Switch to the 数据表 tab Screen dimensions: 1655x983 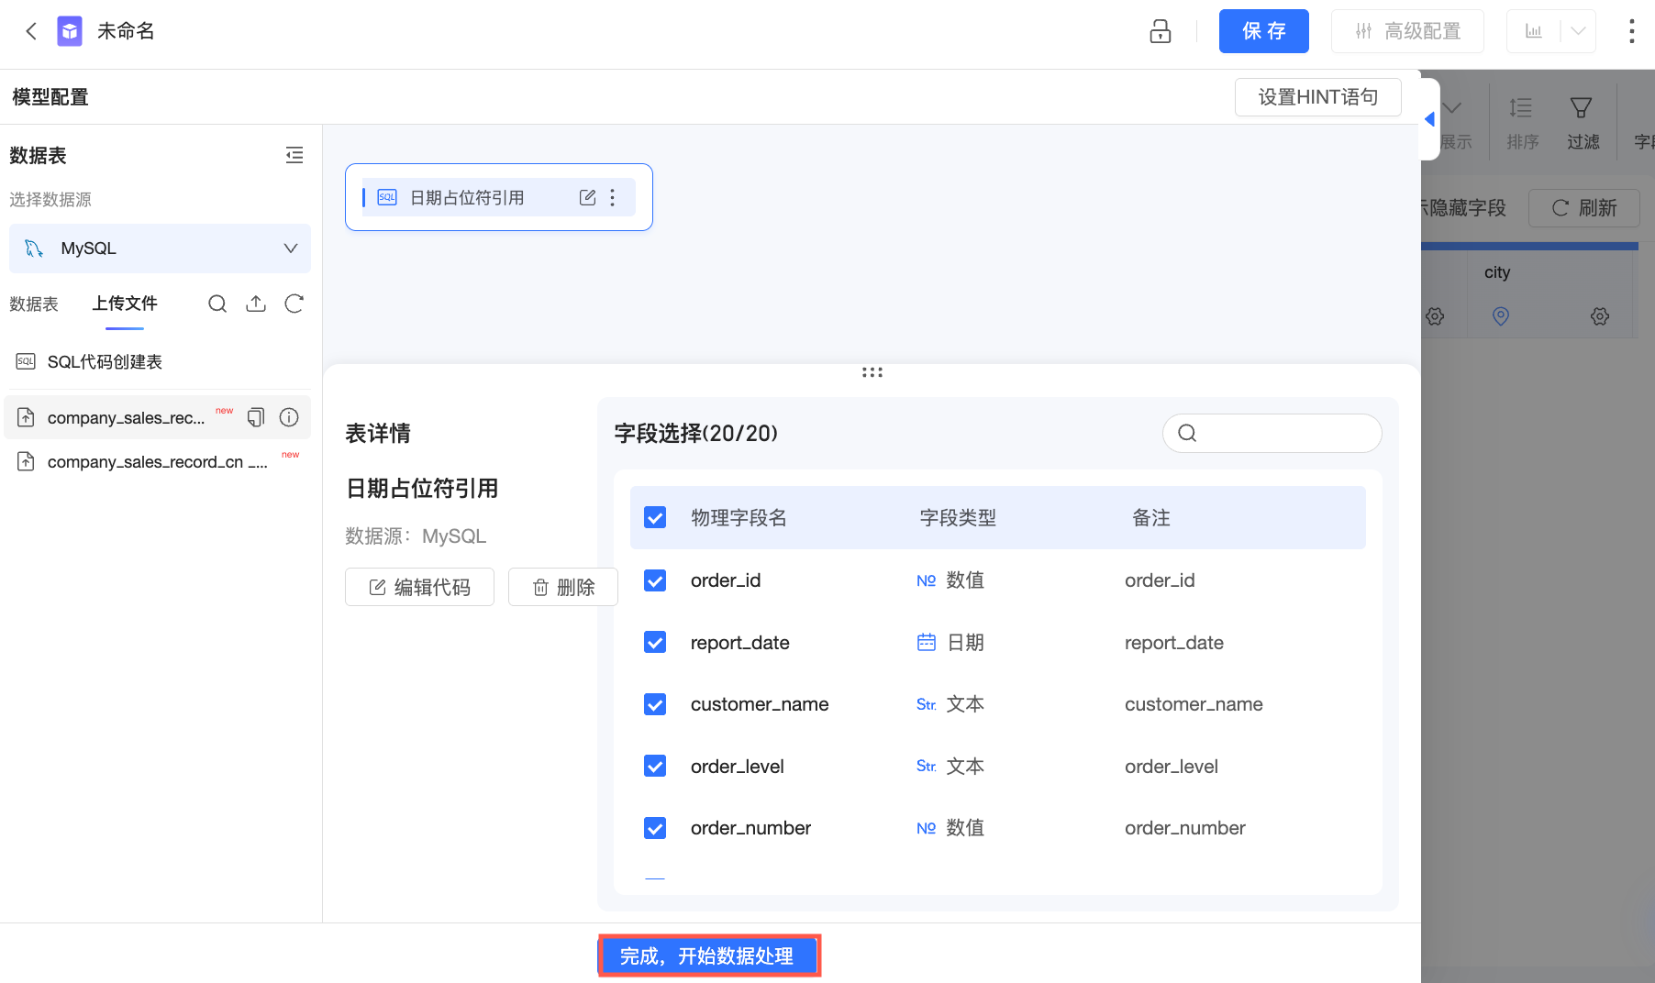coord(34,304)
